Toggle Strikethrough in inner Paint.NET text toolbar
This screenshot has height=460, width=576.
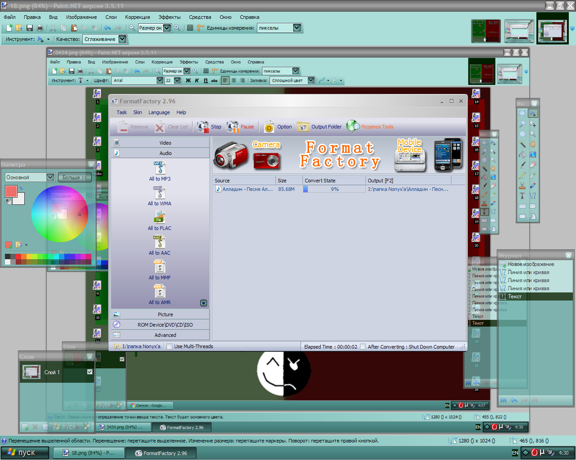(x=214, y=80)
